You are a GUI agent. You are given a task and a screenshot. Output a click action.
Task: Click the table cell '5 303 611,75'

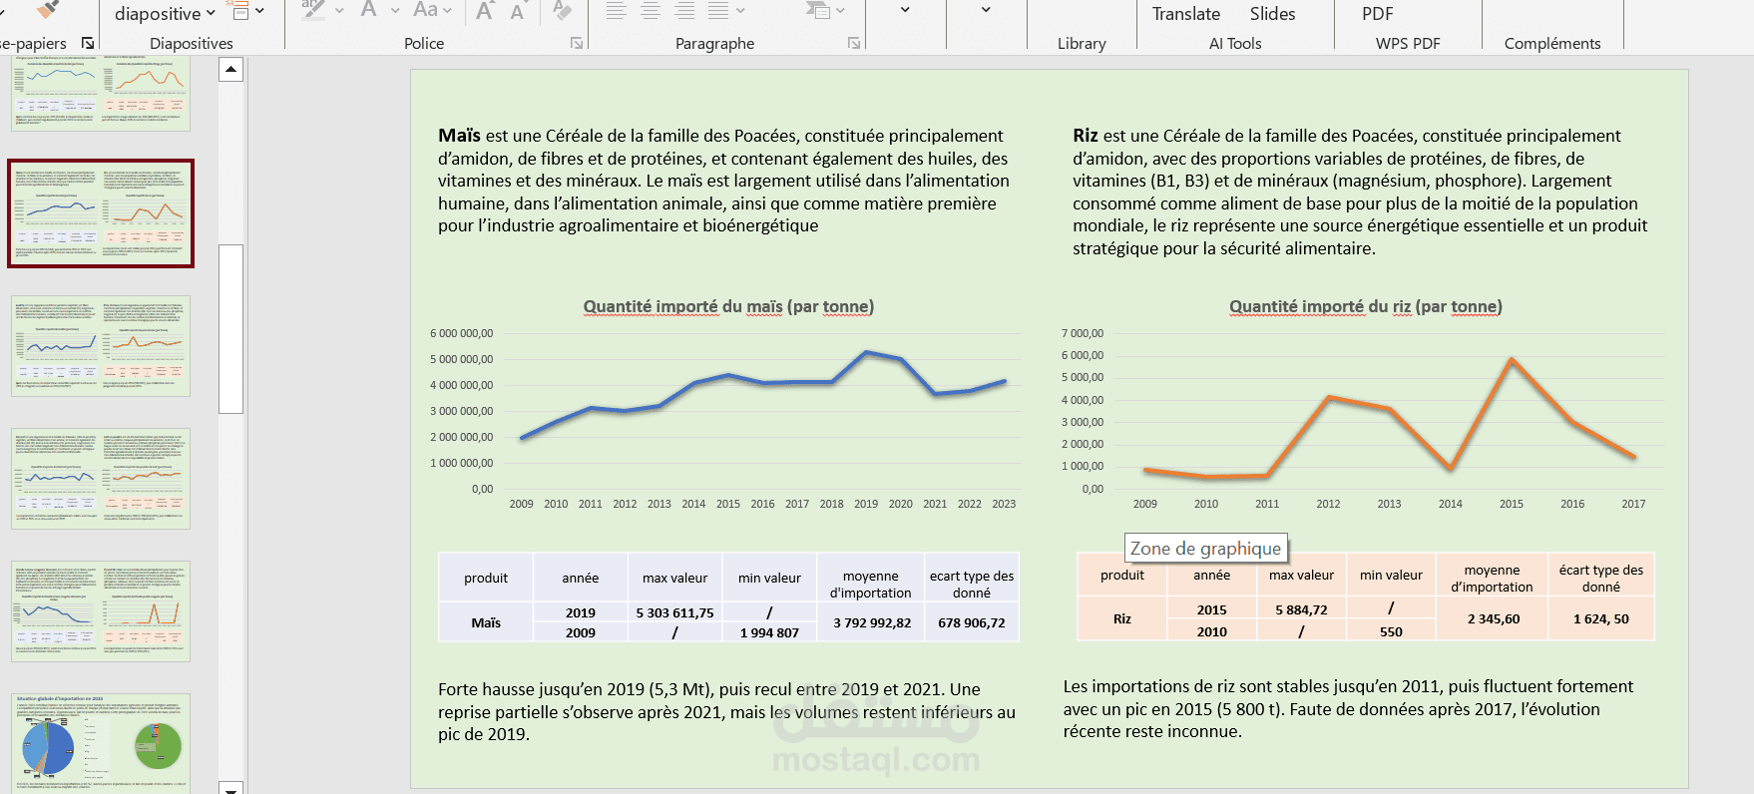coord(674,612)
